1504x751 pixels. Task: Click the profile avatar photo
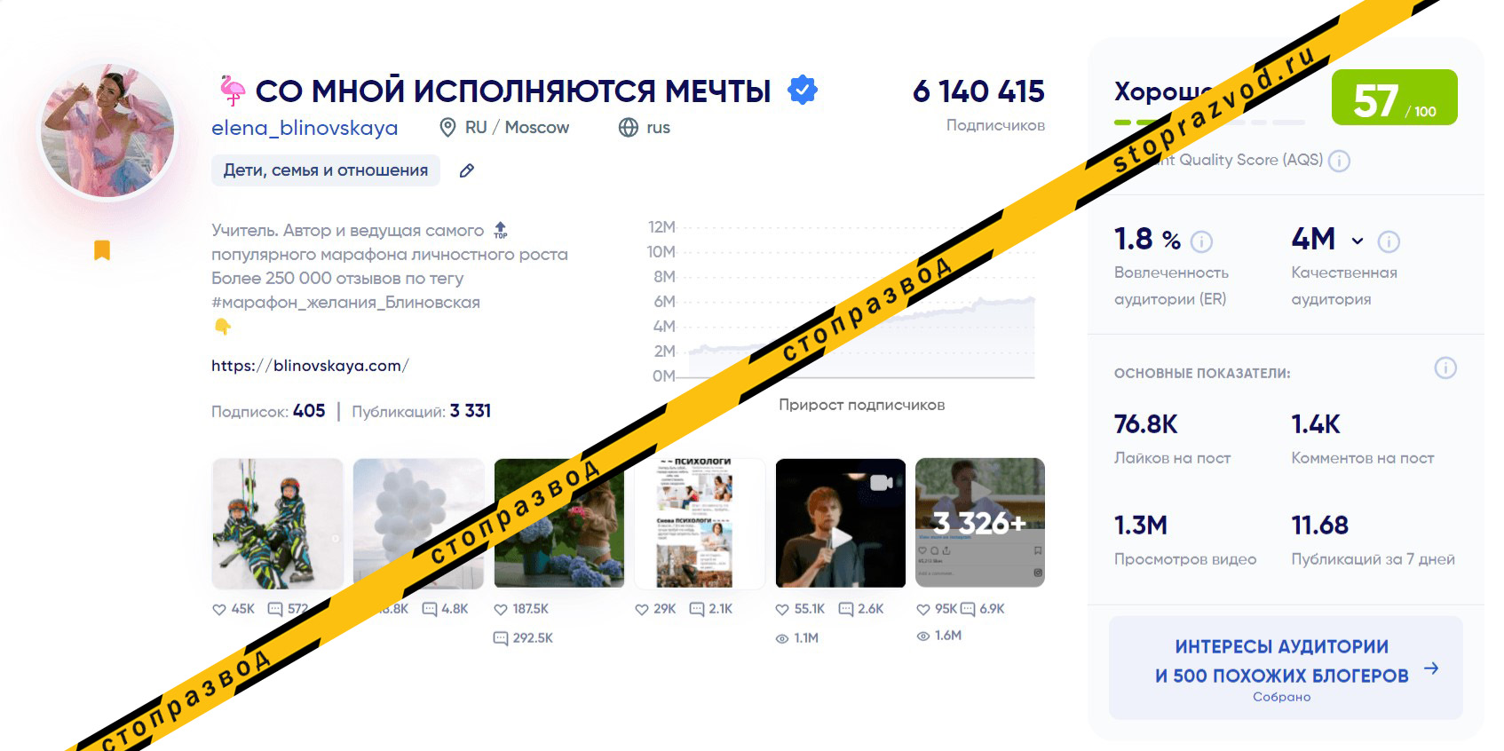tap(108, 130)
